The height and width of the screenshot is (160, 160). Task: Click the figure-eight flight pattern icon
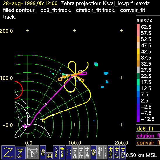tap(69, 152)
